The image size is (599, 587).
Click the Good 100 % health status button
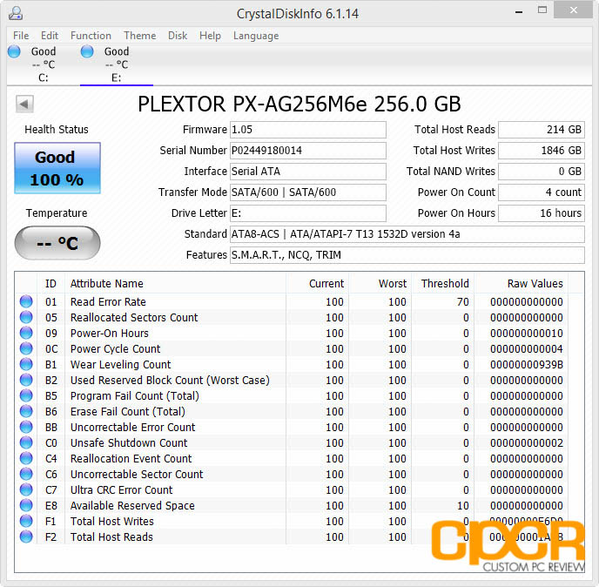[x=57, y=168]
